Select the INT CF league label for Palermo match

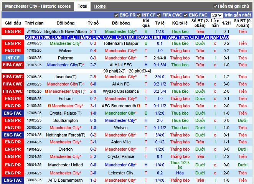tap(13, 58)
